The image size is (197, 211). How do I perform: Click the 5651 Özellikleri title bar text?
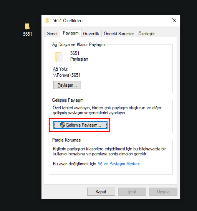click(x=68, y=21)
